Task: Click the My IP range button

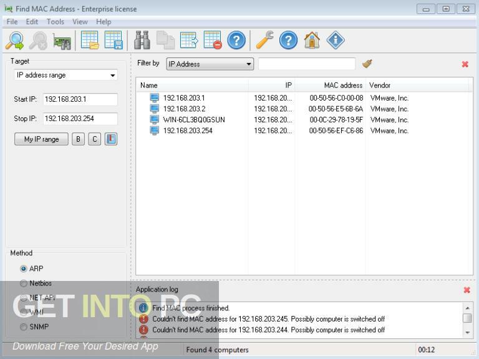Action: click(x=41, y=139)
